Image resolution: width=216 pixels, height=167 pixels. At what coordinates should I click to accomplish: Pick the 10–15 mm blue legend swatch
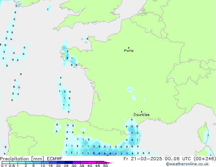tap(45, 163)
